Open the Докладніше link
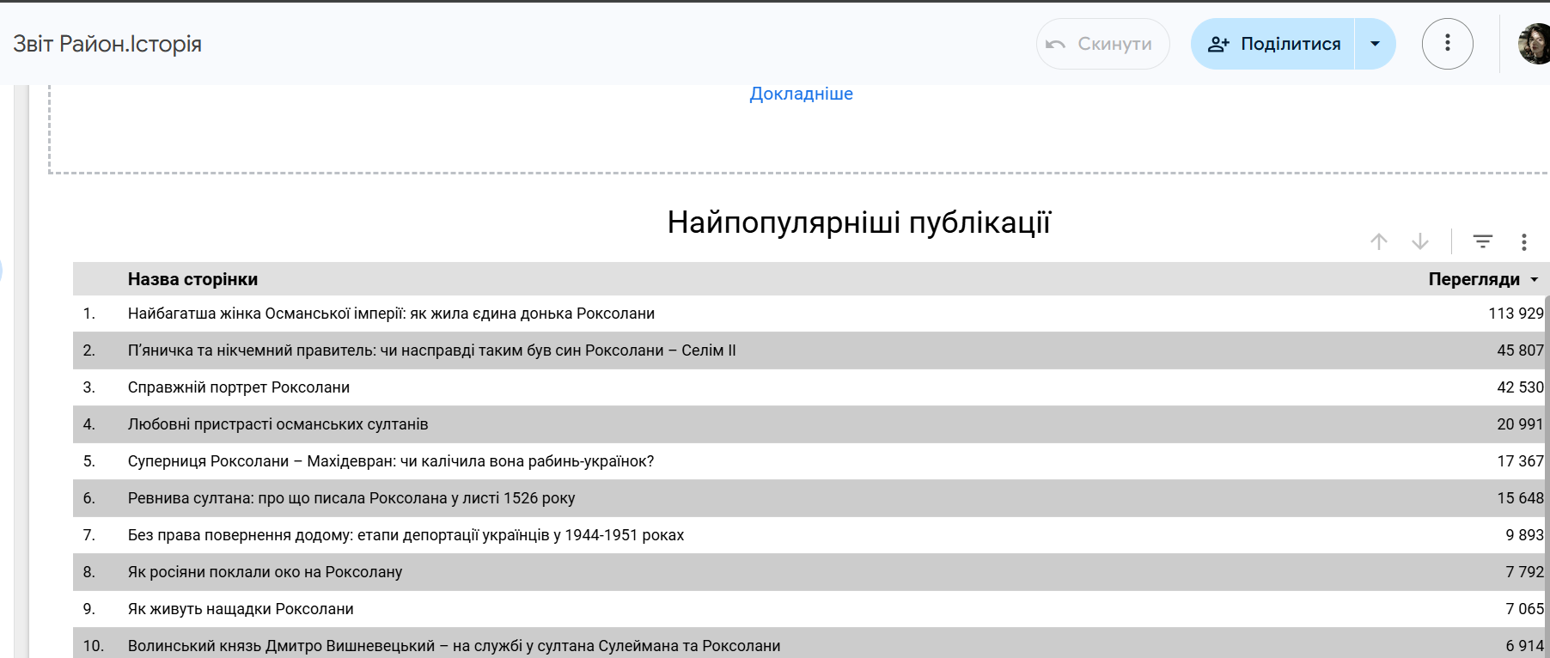Image resolution: width=1550 pixels, height=658 pixels. click(x=801, y=94)
